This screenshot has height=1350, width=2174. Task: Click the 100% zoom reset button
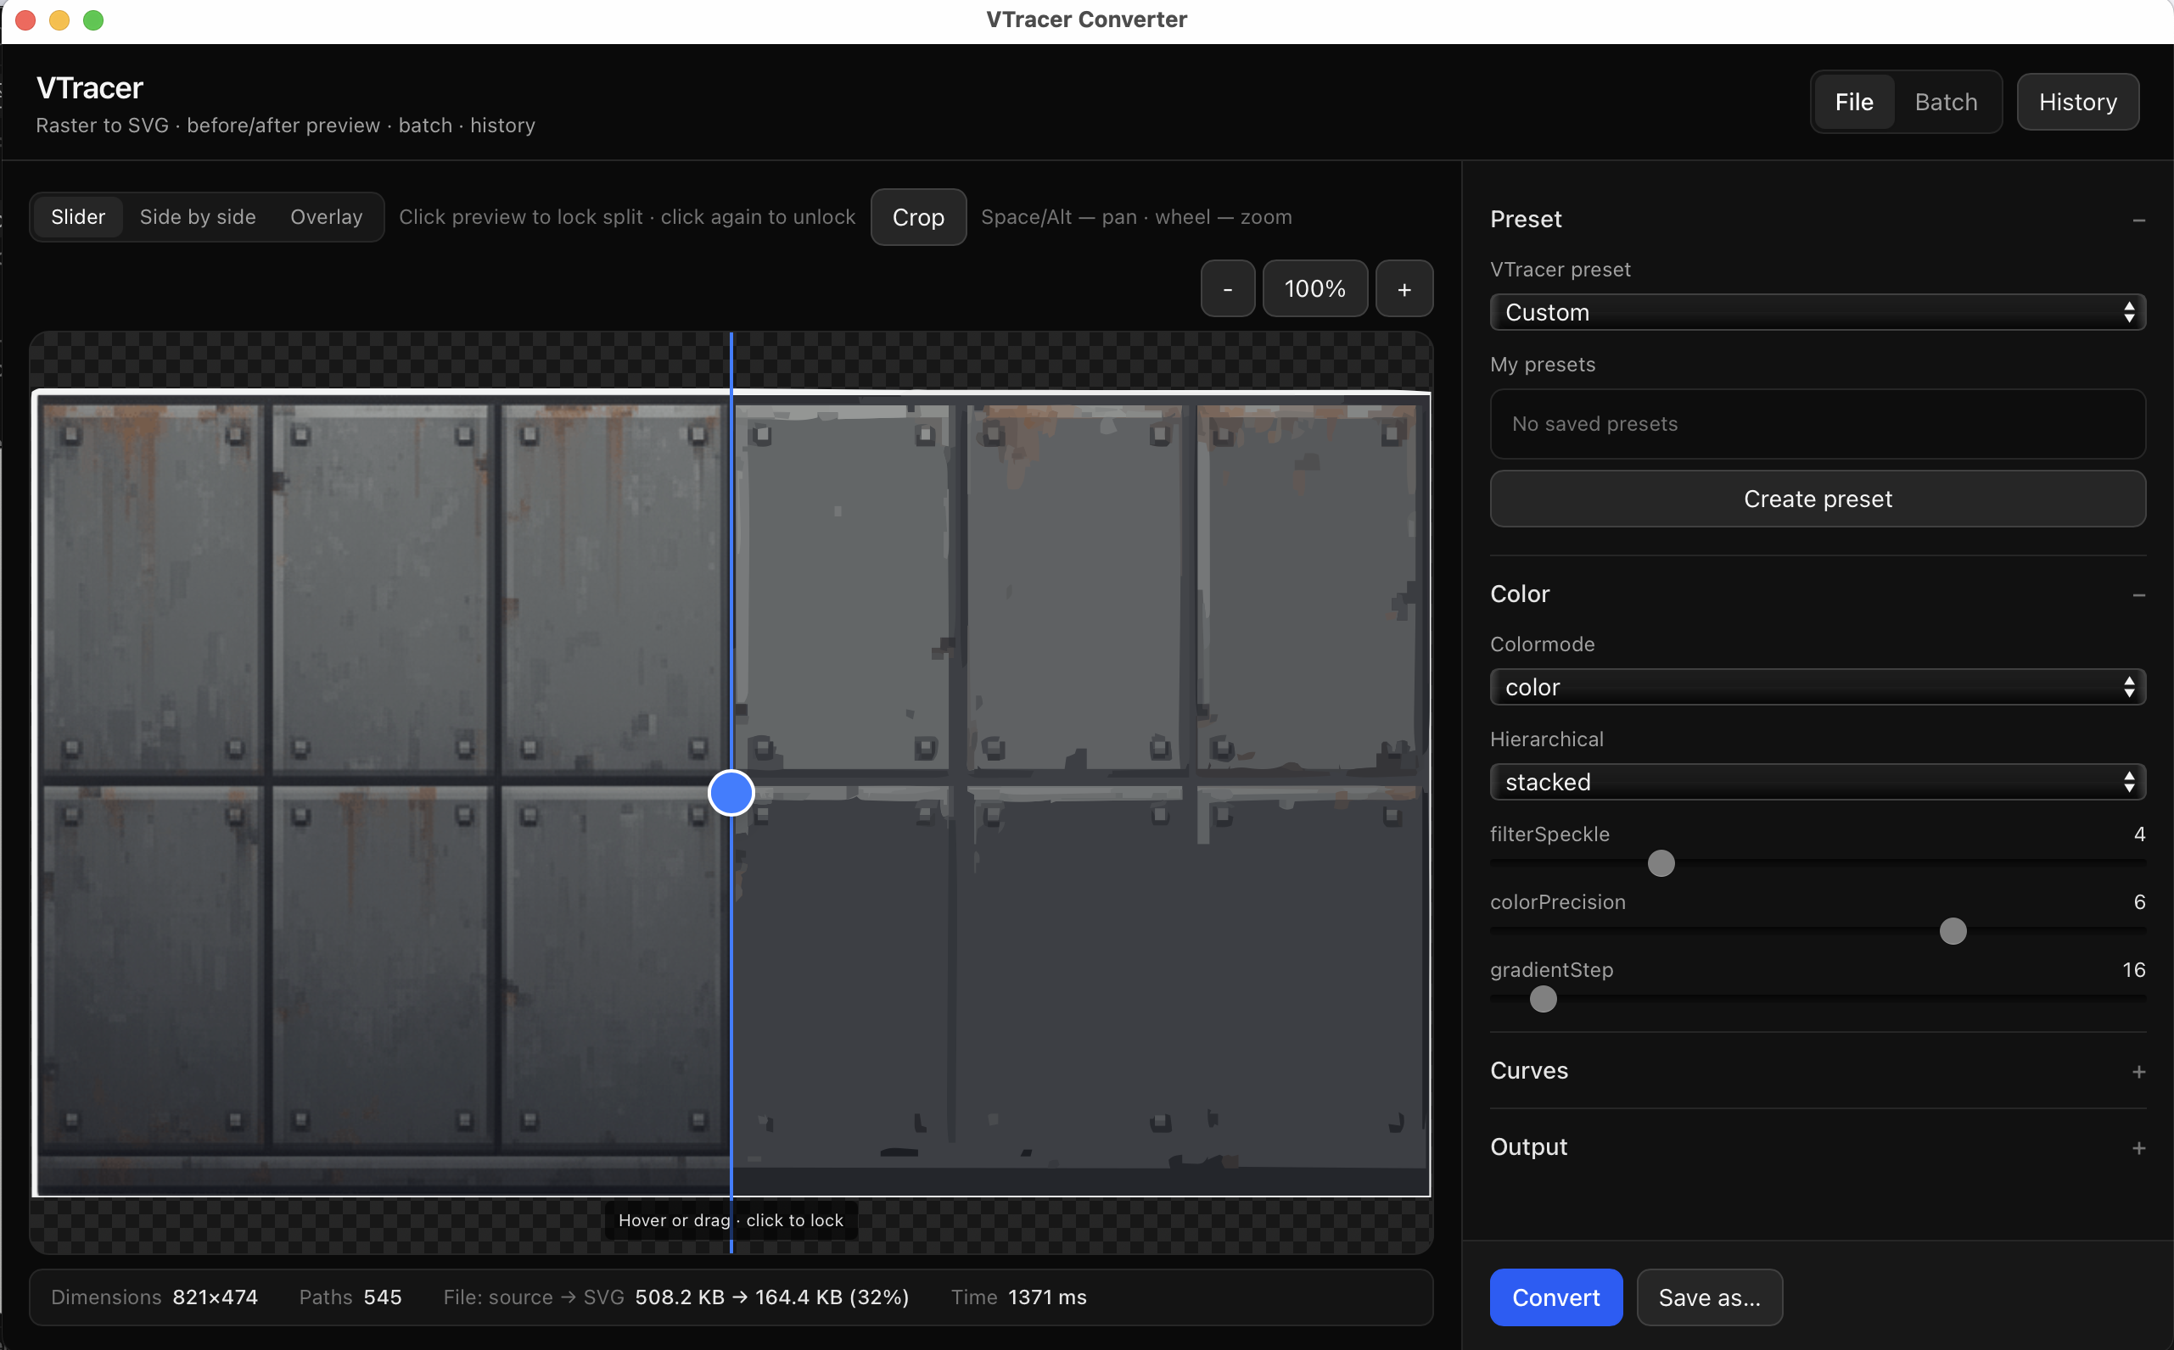(x=1314, y=288)
